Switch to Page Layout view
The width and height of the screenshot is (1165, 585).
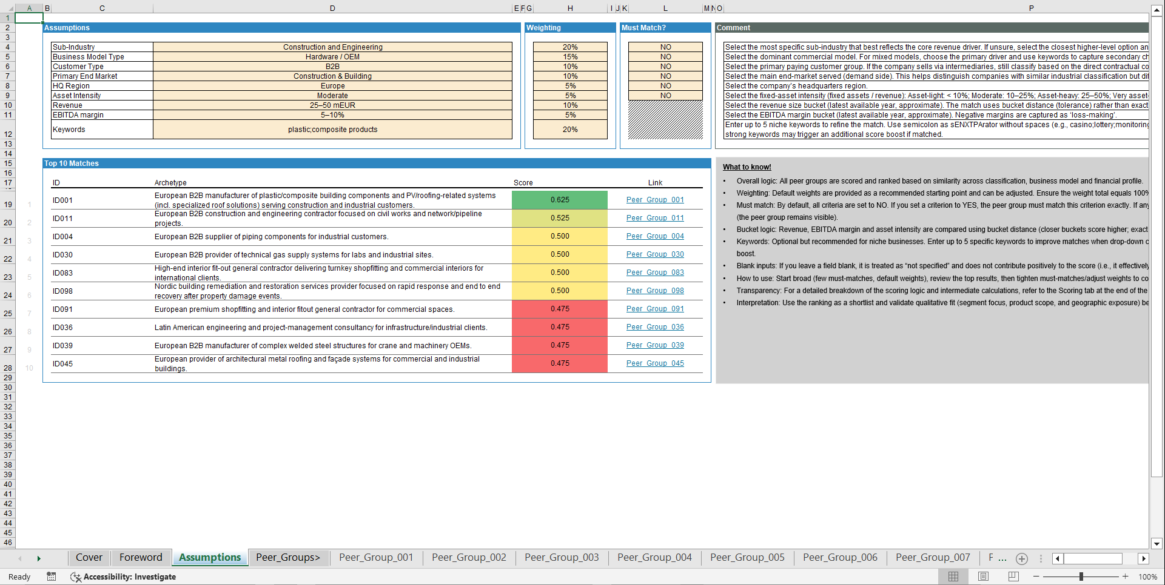coord(982,577)
